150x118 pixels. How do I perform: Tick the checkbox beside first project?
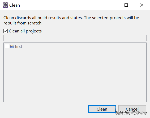pos(7,46)
